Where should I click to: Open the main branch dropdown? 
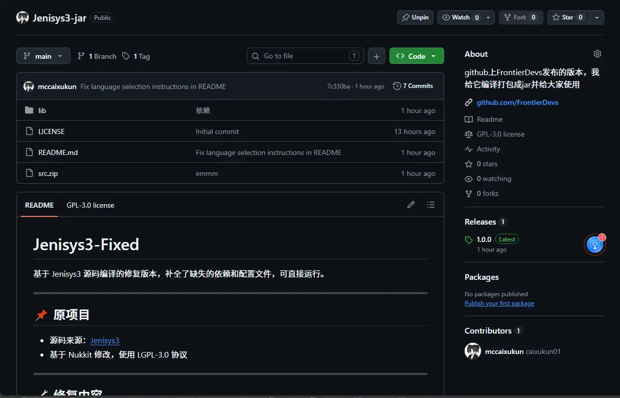tap(43, 56)
